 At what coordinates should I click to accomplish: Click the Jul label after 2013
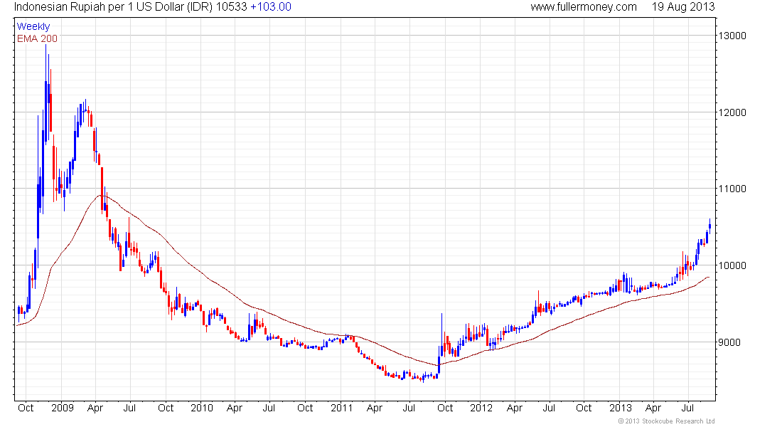point(687,408)
